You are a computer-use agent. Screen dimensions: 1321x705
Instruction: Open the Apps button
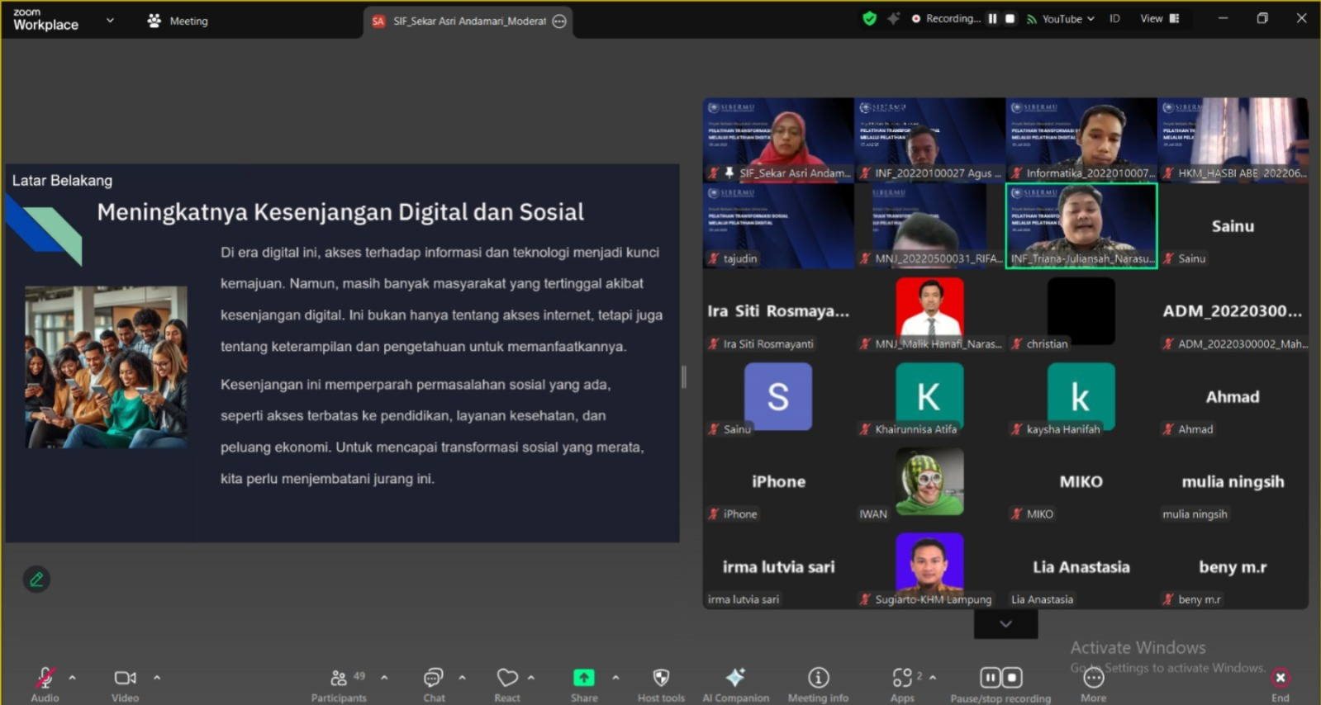pyautogui.click(x=902, y=684)
